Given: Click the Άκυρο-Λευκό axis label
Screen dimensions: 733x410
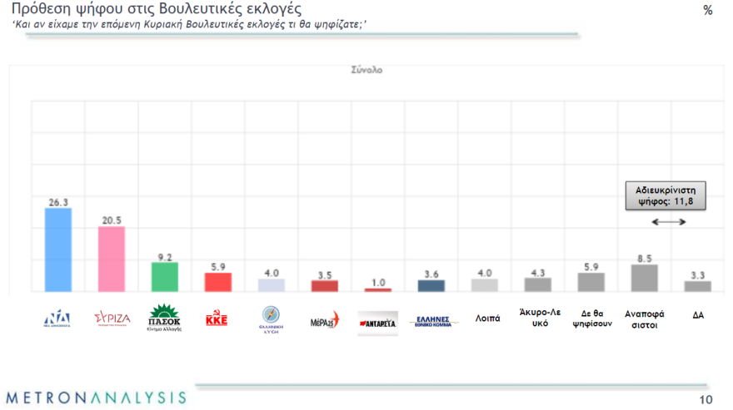Looking at the screenshot, I should tap(537, 319).
